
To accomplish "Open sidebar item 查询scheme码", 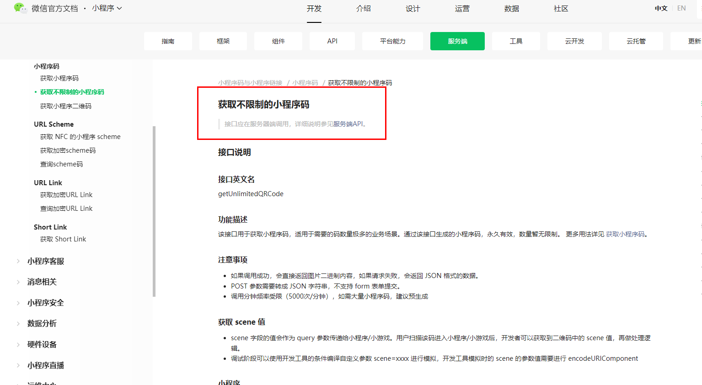I will pos(62,164).
